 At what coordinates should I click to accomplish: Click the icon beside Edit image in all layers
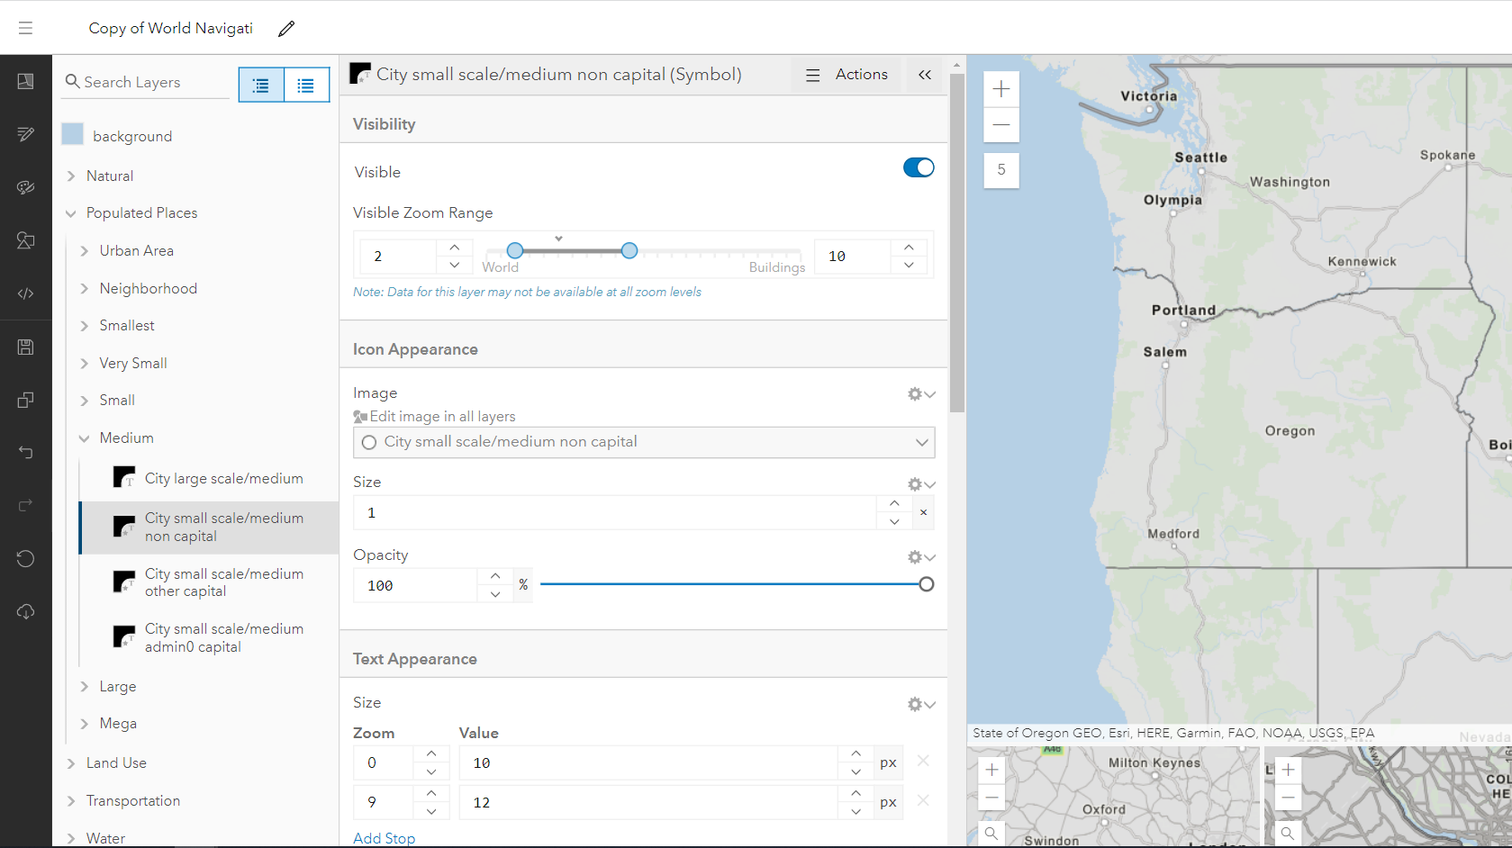[x=360, y=417]
